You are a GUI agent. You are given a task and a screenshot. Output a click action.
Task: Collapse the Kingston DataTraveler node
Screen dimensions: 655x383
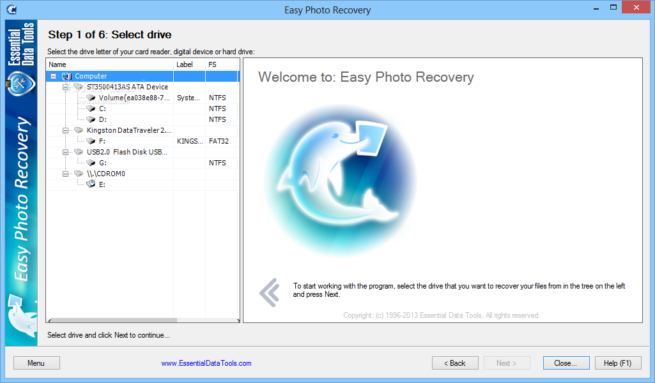65,131
